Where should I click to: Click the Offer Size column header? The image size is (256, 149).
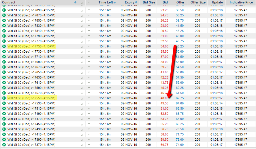[198, 2]
